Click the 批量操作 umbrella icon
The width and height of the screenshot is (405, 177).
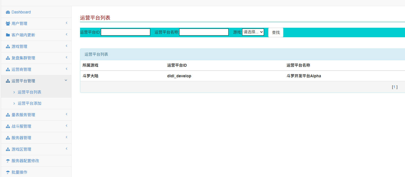point(8,173)
